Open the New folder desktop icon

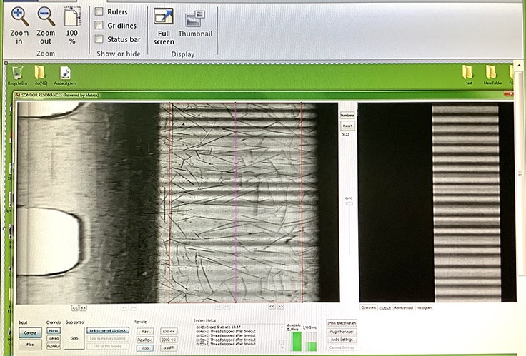492,73
